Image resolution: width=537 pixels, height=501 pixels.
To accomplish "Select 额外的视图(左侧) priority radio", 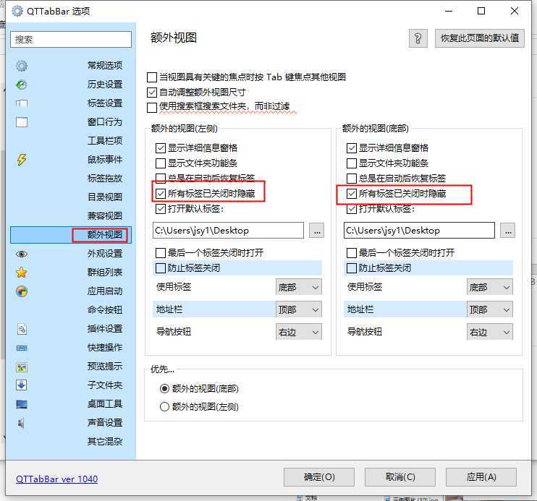I will pyautogui.click(x=164, y=406).
